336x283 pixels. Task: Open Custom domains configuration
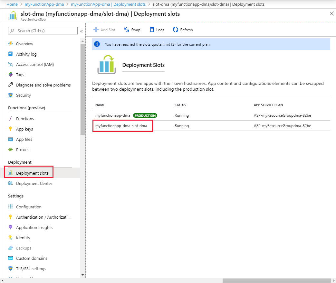31,258
